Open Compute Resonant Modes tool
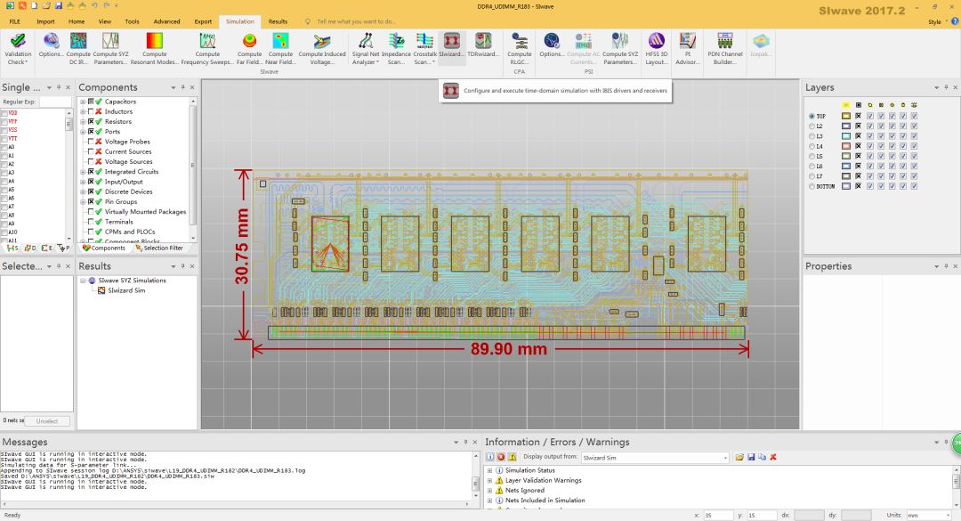Screen dimensions: 961x521 pyautogui.click(x=155, y=48)
